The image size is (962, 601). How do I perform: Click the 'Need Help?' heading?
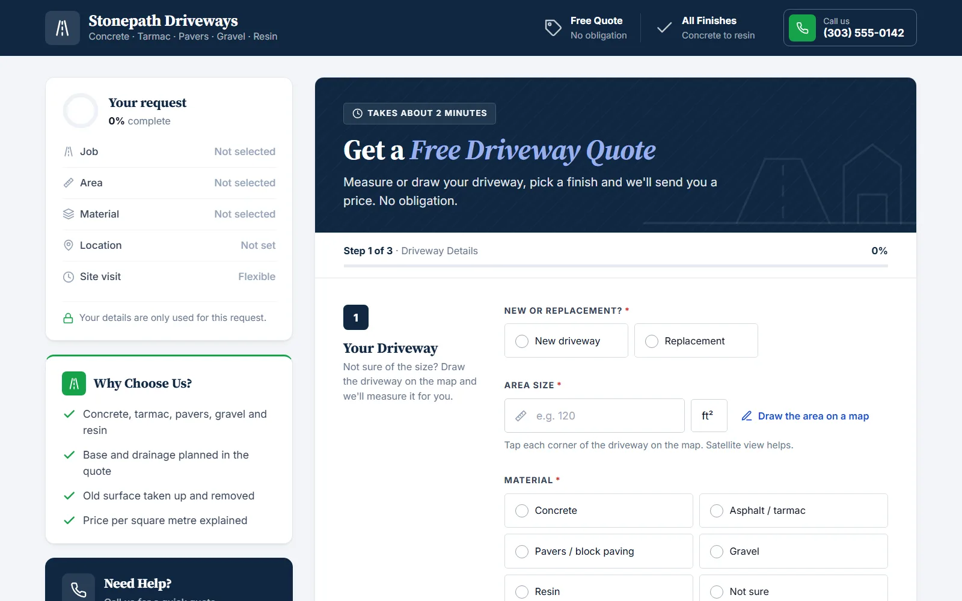138,584
